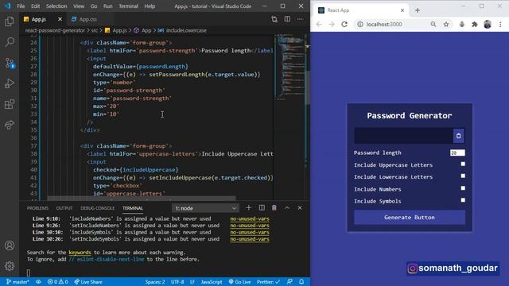Open the Explorer view in activity bar

tap(10, 21)
